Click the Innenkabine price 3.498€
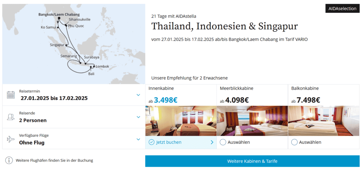The height and width of the screenshot is (170, 363). 165,100
